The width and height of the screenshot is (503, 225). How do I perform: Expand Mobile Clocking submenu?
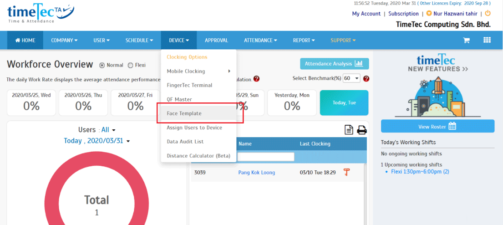(x=198, y=71)
